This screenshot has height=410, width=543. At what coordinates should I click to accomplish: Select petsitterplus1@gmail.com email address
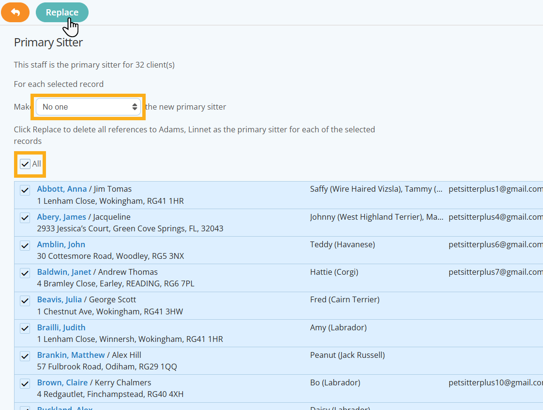[x=495, y=189]
